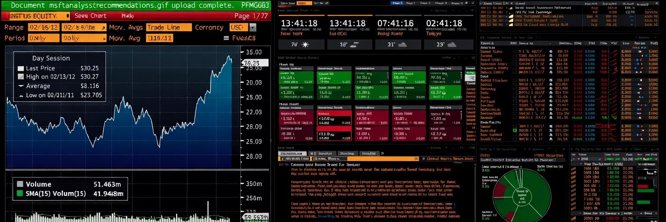
Task: Click the cloud icon beside 23° under Tokyo
Action: tap(452, 45)
